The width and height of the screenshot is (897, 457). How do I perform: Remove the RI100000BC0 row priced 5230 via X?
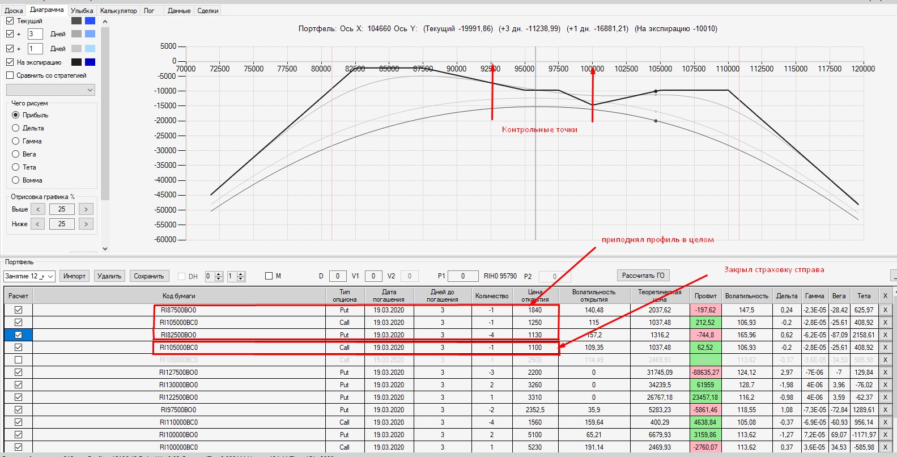pos(885,447)
